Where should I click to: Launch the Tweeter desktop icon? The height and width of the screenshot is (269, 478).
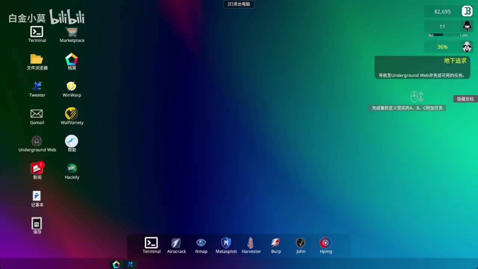coord(37,86)
